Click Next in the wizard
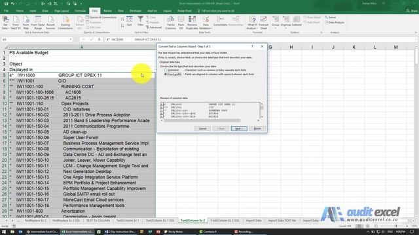 point(239,129)
